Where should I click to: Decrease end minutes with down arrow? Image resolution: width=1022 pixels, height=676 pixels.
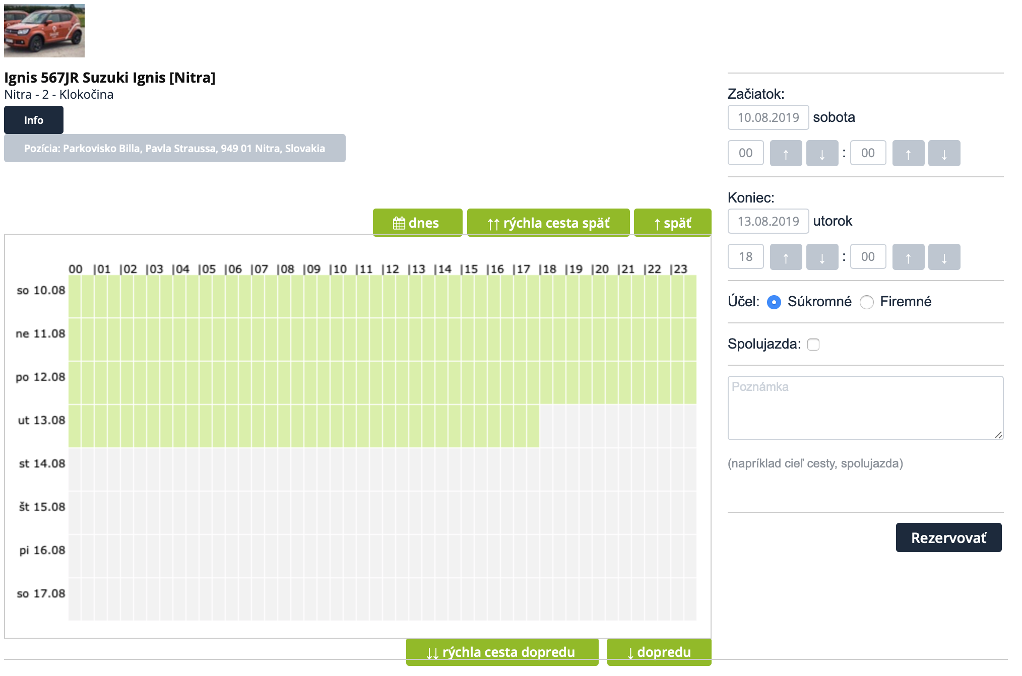pyautogui.click(x=944, y=257)
